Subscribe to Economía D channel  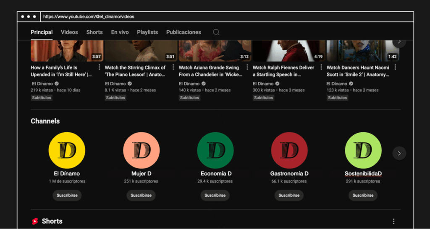click(x=215, y=196)
